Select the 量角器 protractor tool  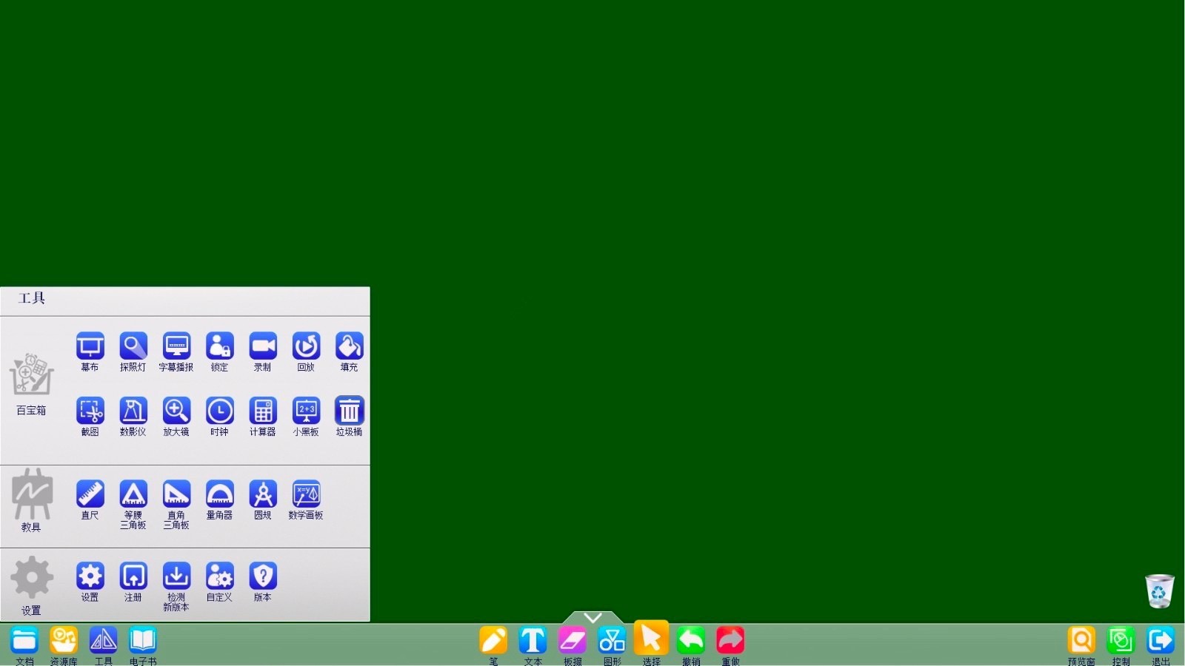pyautogui.click(x=220, y=494)
